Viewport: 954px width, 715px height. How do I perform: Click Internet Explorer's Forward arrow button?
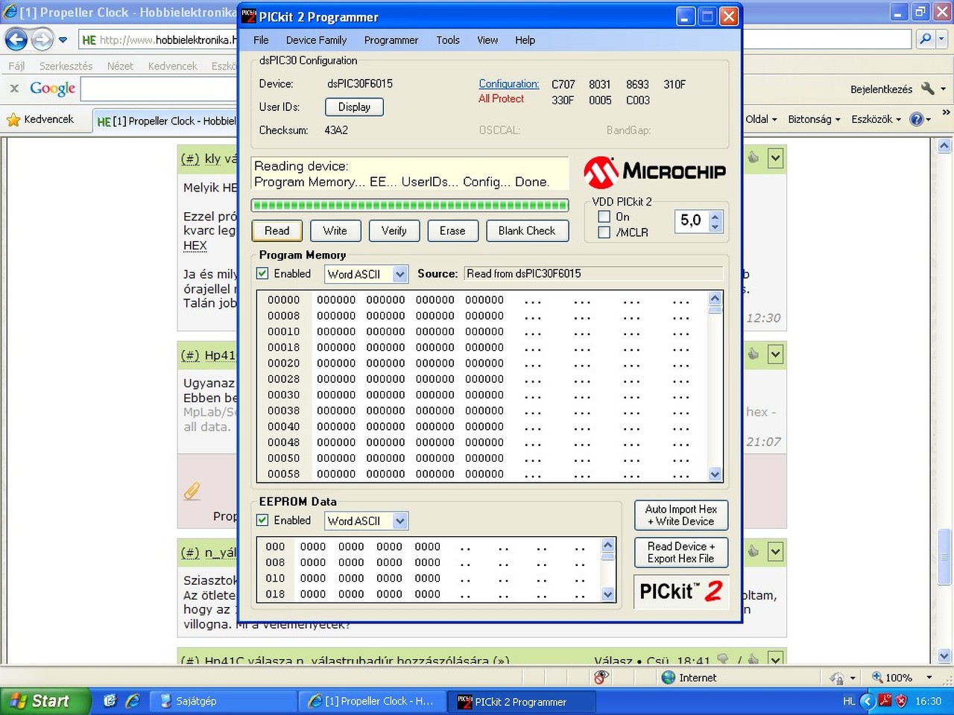tap(42, 39)
